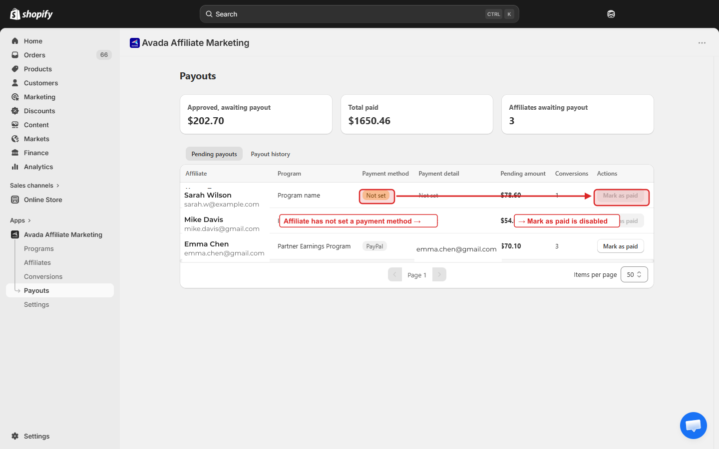Open the Analytics bar chart icon
Screen dimensions: 719x449
click(x=15, y=167)
